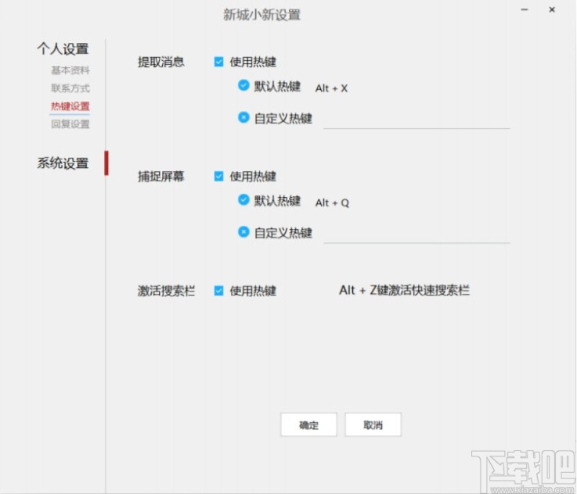Click the 捕捉屏幕 label
This screenshot has height=494, width=577.
point(160,177)
